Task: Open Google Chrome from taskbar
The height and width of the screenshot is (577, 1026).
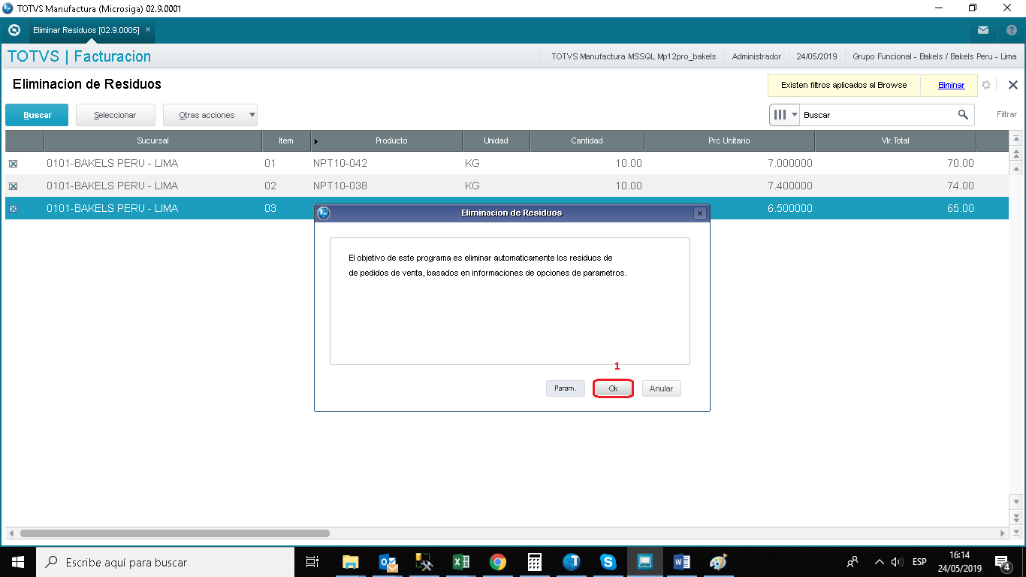Action: pos(498,562)
